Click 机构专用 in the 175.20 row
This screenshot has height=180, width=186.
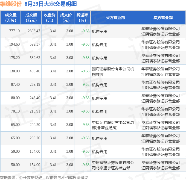click(x=100, y=58)
